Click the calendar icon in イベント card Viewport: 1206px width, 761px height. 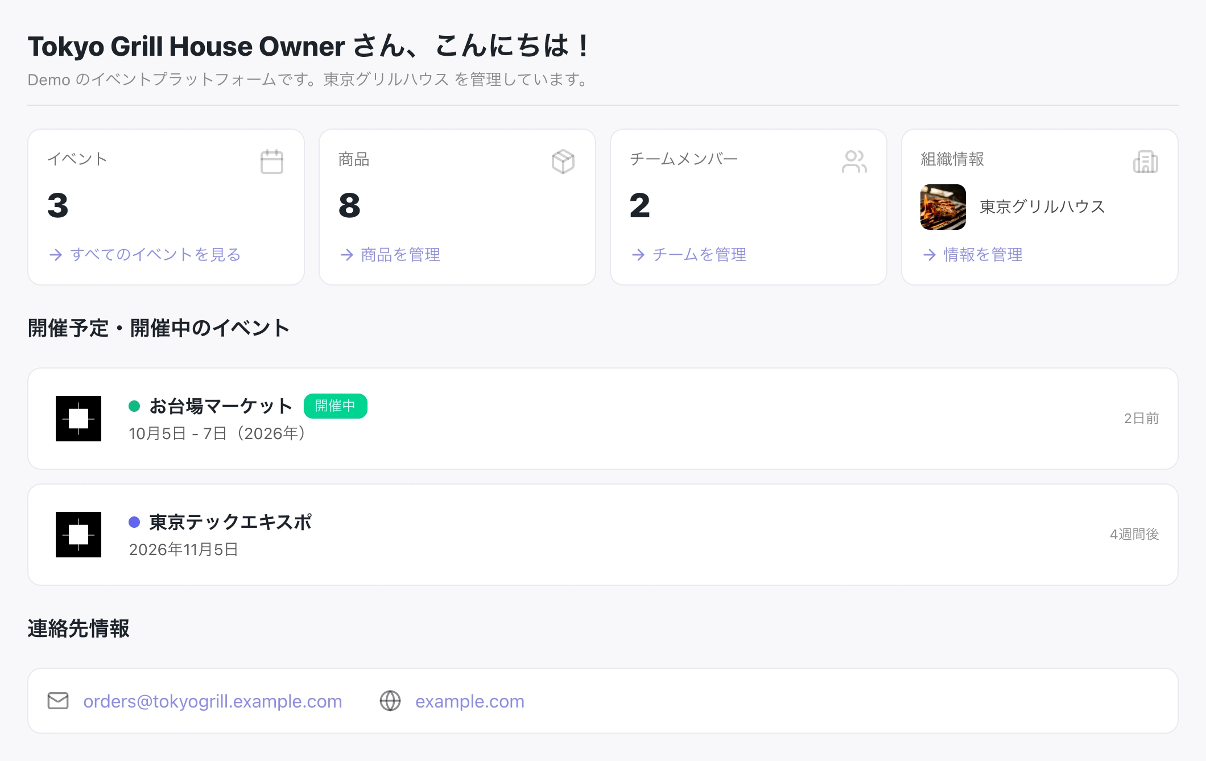(272, 162)
